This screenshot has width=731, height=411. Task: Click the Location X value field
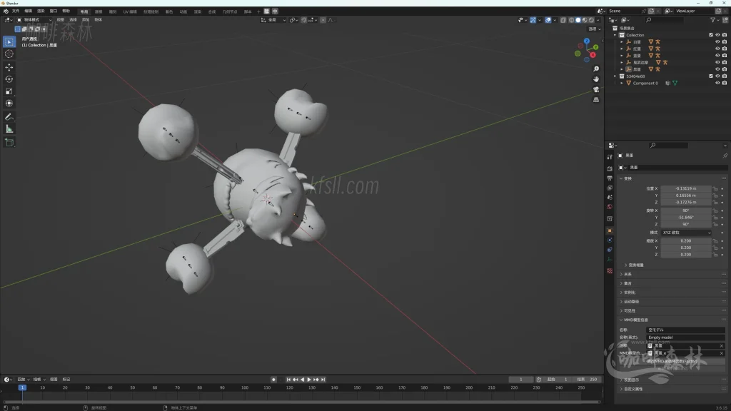point(685,188)
